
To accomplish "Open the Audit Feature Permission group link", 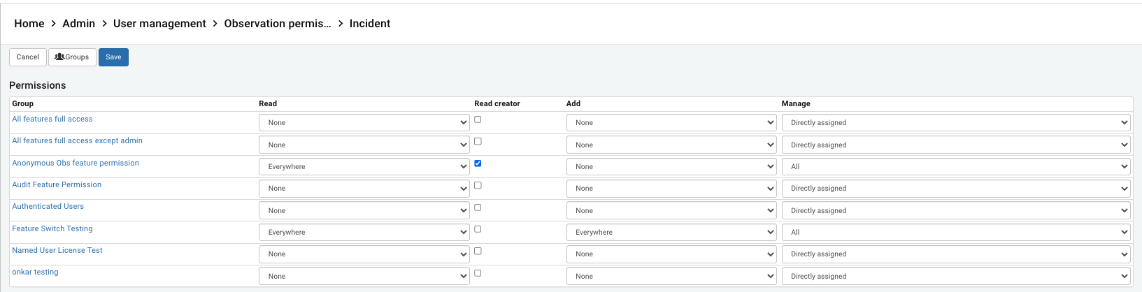I will [x=57, y=185].
